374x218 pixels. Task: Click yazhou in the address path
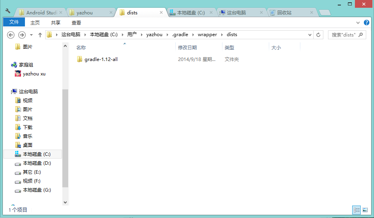click(x=154, y=35)
